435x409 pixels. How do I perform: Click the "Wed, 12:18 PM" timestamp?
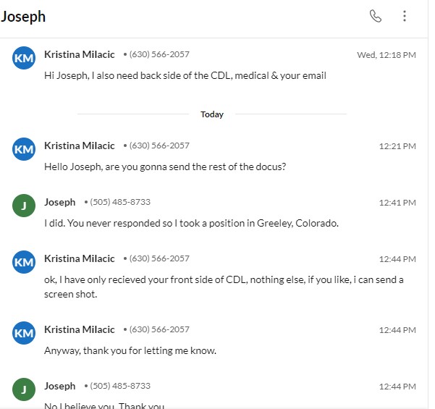point(386,55)
